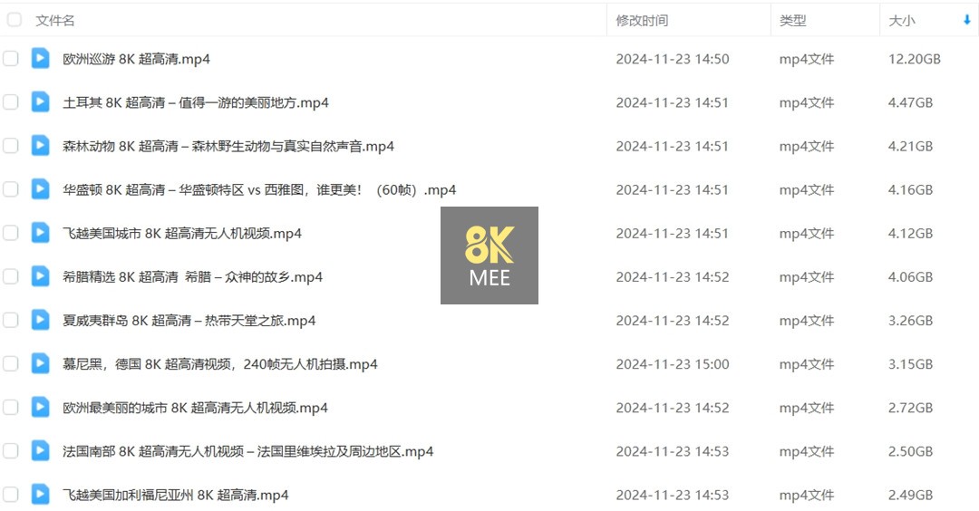
Task: Click the 12.20GB size value
Action: click(x=914, y=59)
